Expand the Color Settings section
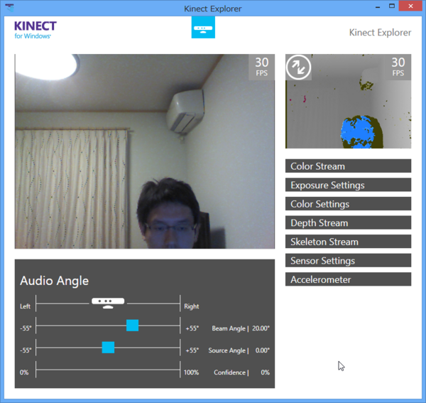This screenshot has height=403, width=426. pos(348,204)
